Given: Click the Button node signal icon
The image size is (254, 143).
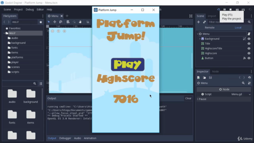Looking at the screenshot, I should point(244,58).
